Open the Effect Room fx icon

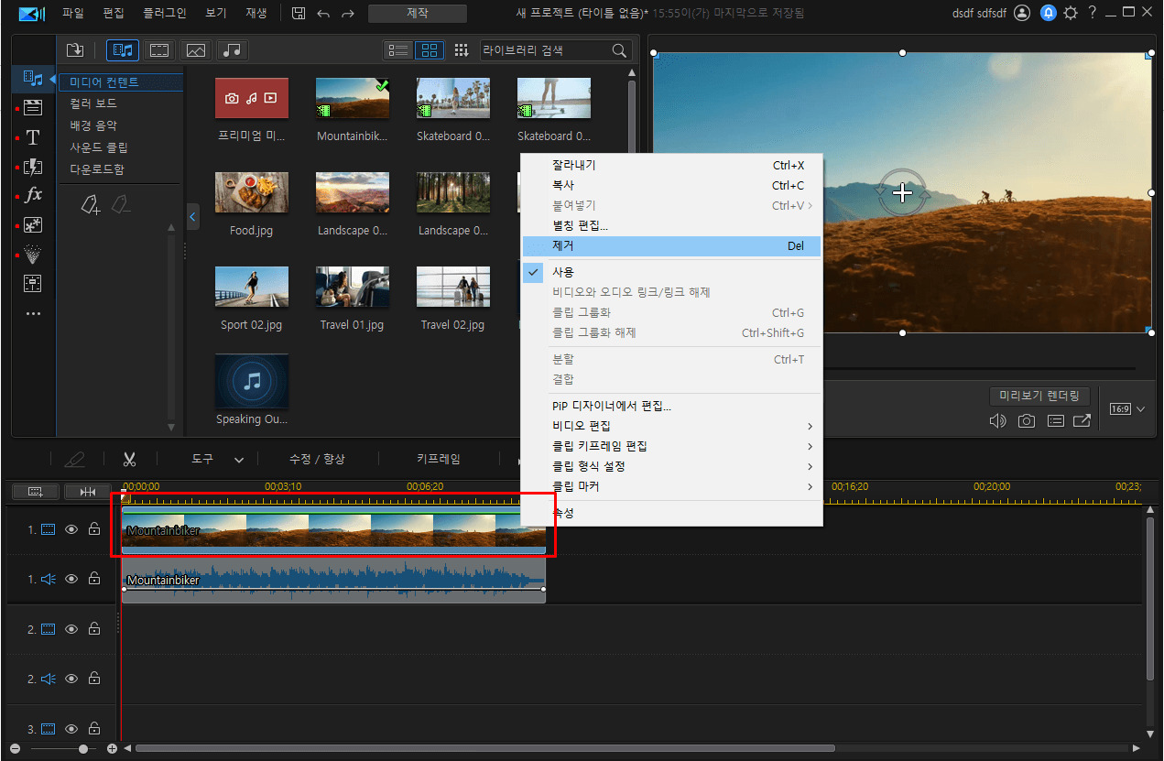click(x=33, y=195)
